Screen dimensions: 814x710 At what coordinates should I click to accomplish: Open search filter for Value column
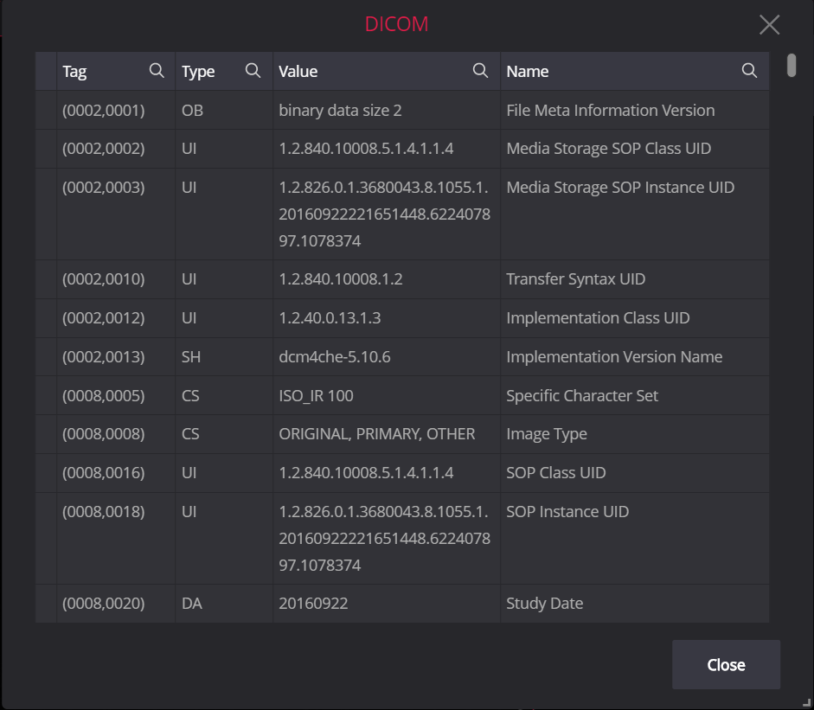480,71
